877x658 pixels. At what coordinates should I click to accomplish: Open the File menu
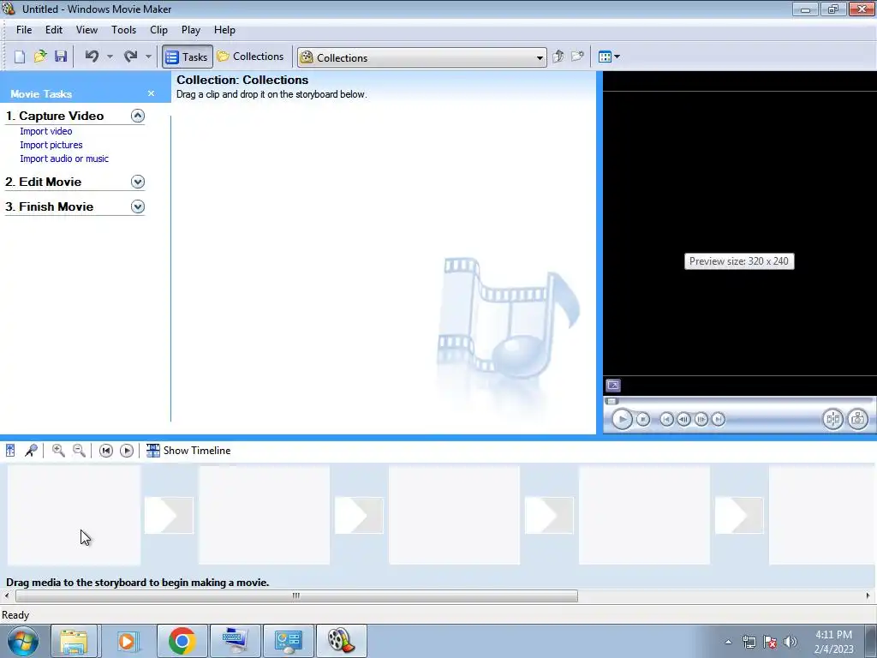[24, 30]
